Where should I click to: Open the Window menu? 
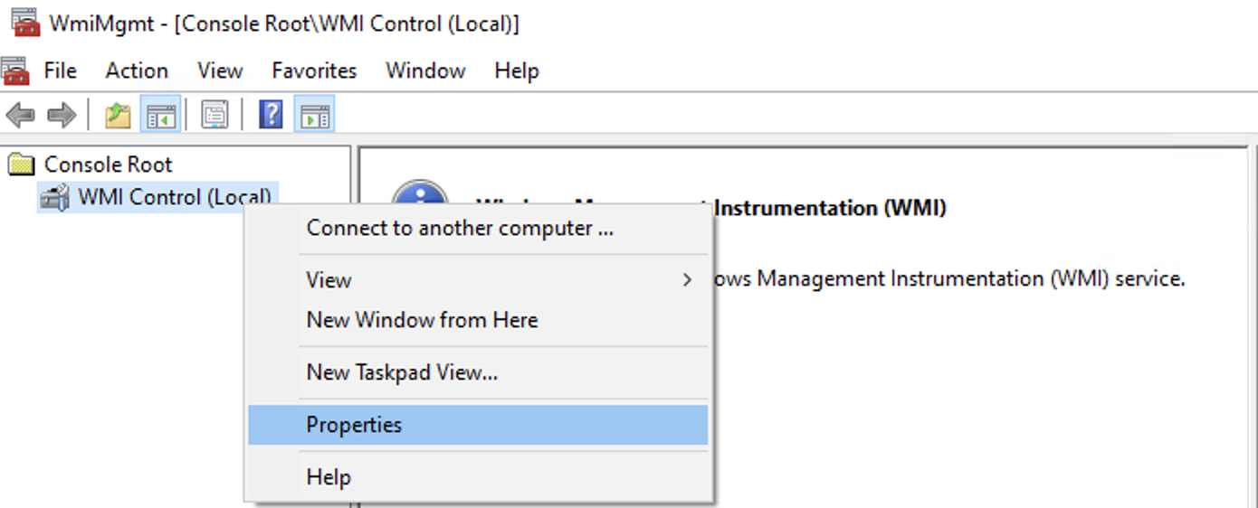pos(425,71)
